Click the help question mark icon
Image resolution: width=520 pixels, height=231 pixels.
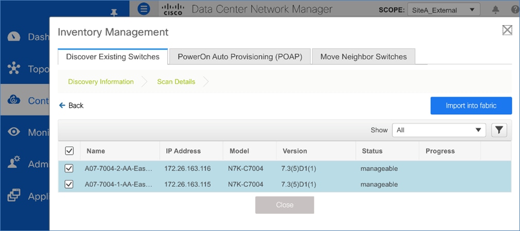click(515, 10)
